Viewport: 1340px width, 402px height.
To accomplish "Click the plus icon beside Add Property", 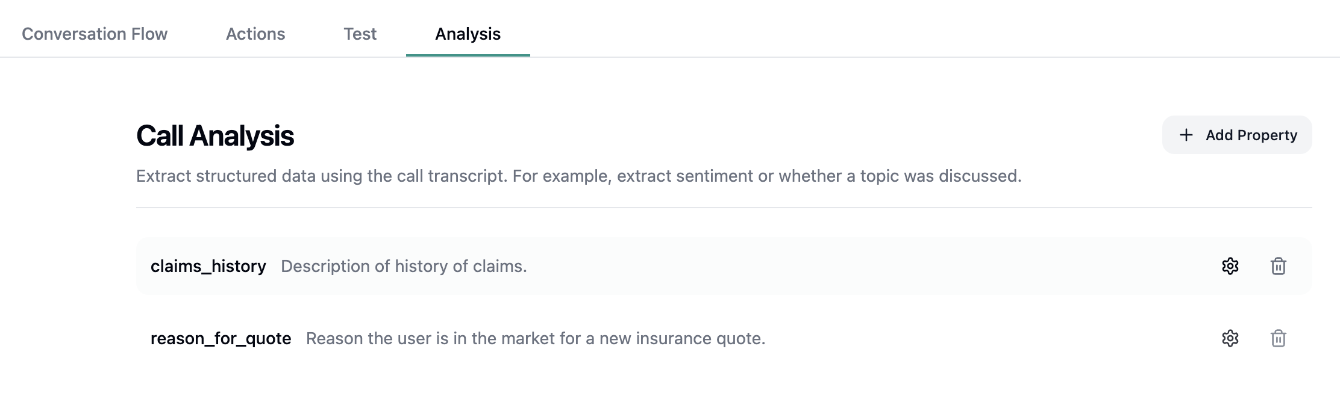I will click(x=1186, y=135).
